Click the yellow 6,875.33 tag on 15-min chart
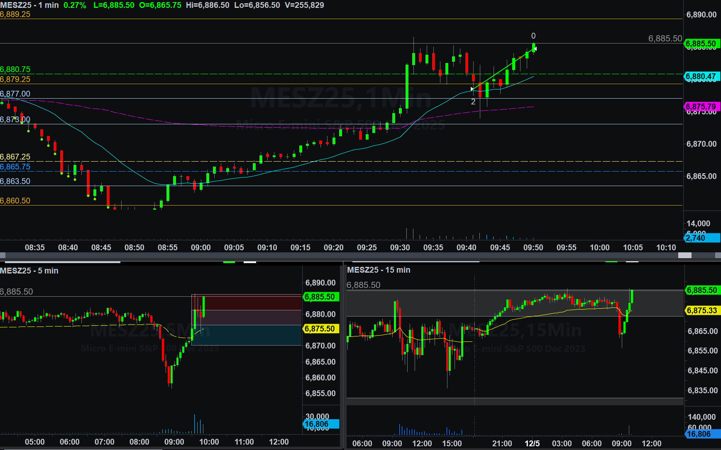 [x=702, y=310]
